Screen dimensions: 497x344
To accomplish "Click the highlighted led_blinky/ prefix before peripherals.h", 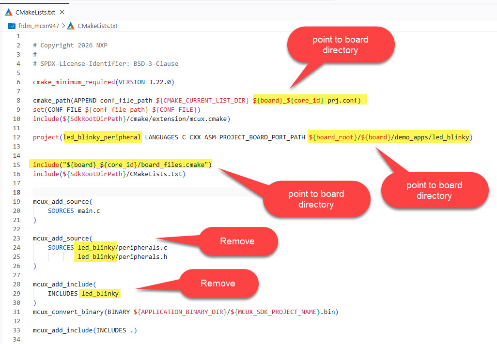I will tap(95, 257).
